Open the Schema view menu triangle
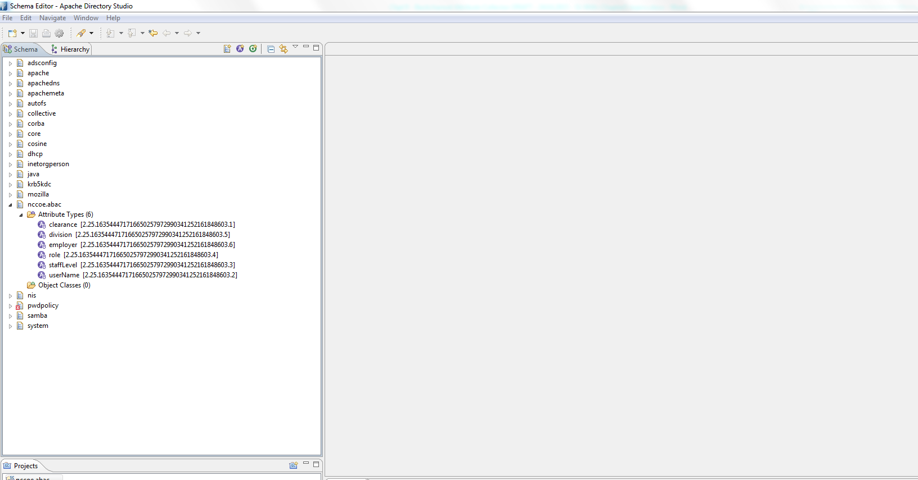The image size is (918, 480). click(x=295, y=47)
